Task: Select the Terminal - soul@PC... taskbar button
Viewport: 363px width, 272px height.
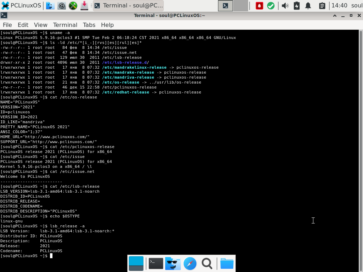Action: (128, 6)
